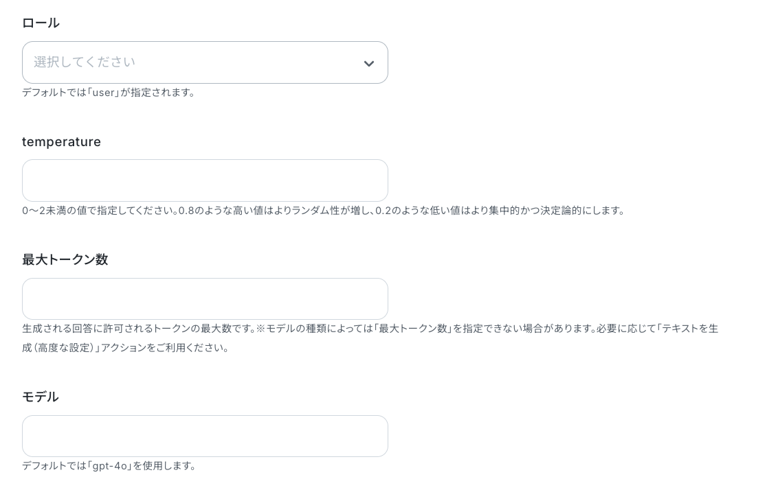
Task: Click the 最大トークン数 field label
Action: coord(65,260)
